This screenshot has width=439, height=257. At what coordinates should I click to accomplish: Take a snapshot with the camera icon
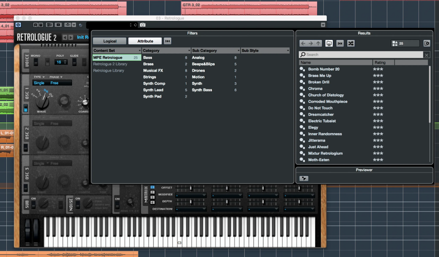pyautogui.click(x=143, y=25)
